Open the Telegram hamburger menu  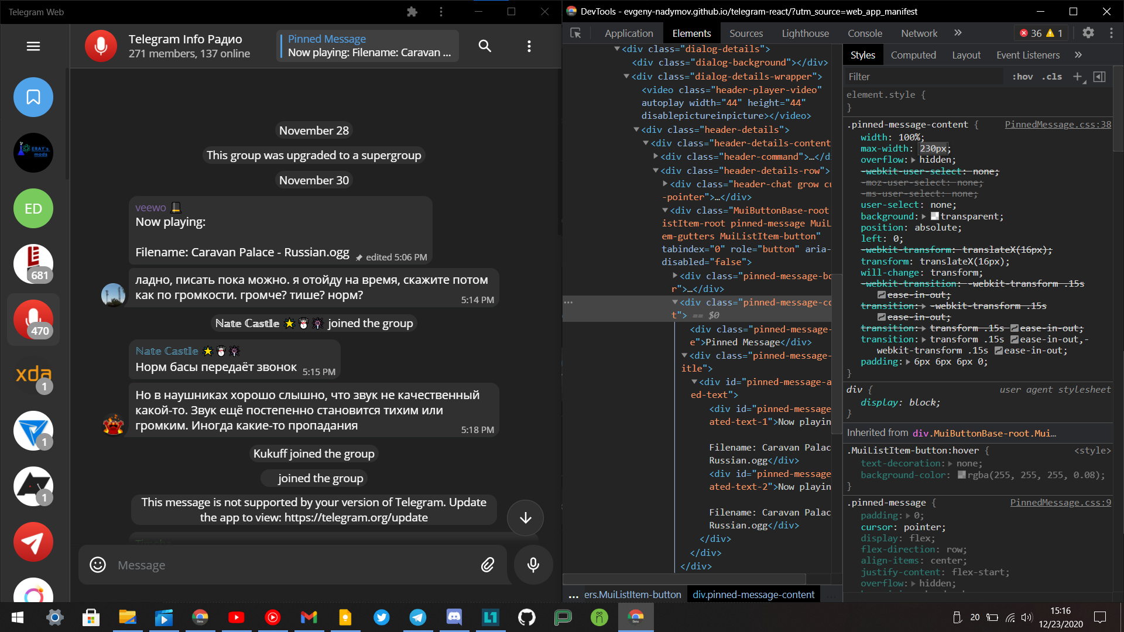pyautogui.click(x=33, y=46)
